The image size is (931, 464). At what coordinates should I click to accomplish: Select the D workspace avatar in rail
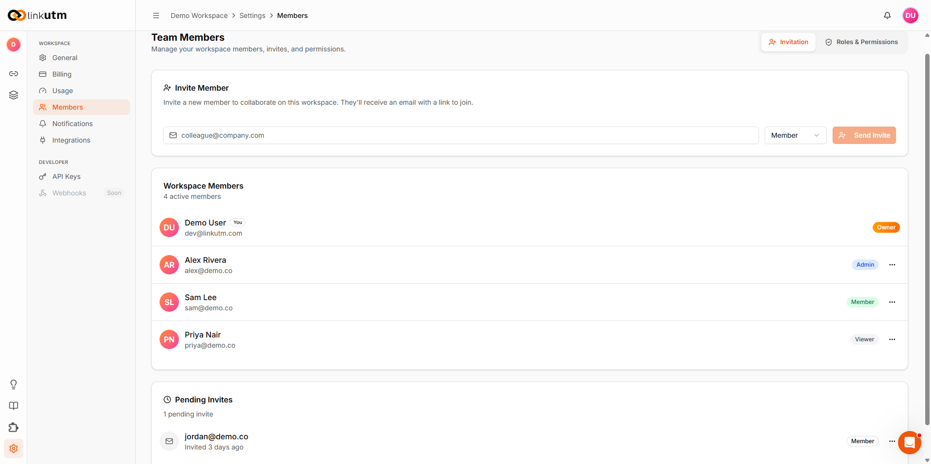[x=14, y=45]
